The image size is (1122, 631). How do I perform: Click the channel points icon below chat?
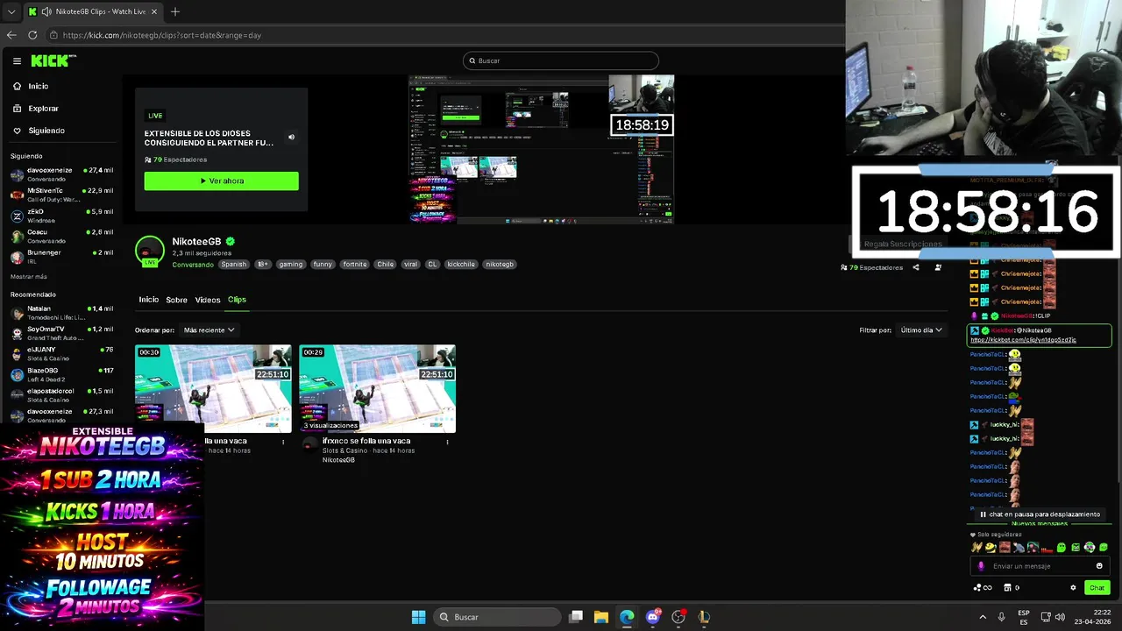(x=983, y=588)
